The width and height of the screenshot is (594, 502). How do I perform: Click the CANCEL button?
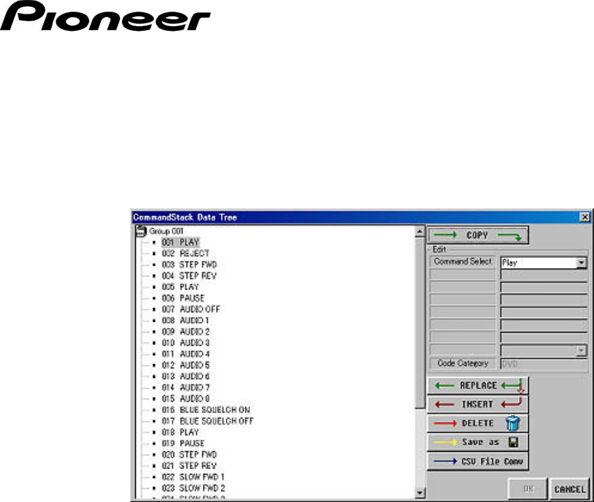click(x=570, y=490)
